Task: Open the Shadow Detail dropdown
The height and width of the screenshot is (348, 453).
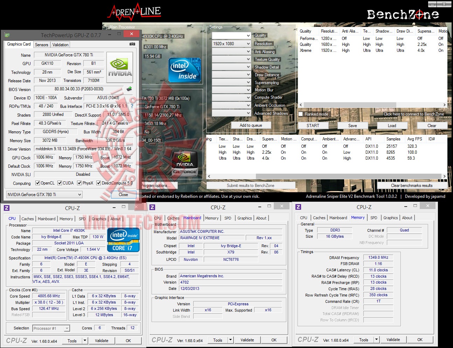Action: point(231,67)
